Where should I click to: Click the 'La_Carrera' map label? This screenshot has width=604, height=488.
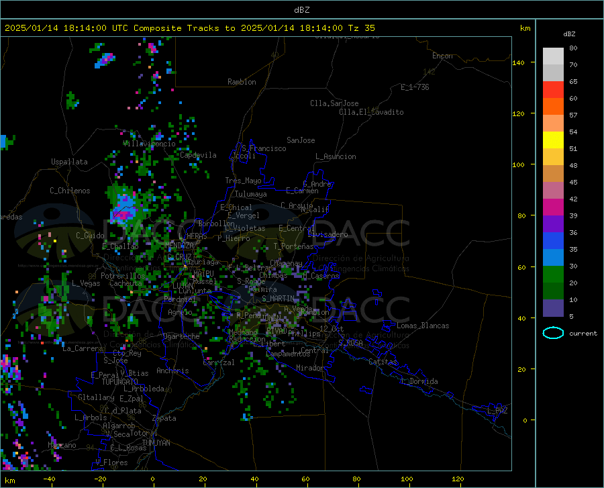tap(83, 348)
